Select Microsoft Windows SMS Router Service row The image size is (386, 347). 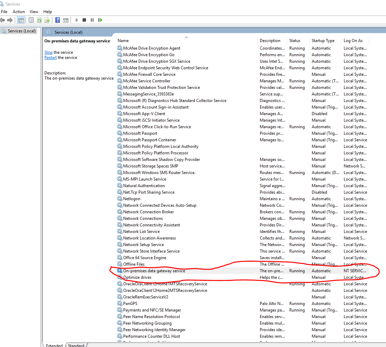coord(243,173)
